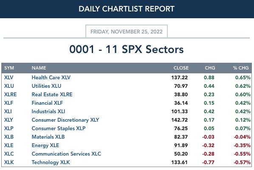The width and height of the screenshot is (254, 170).
Task: Click the Materials XLB name
Action: pos(48,137)
